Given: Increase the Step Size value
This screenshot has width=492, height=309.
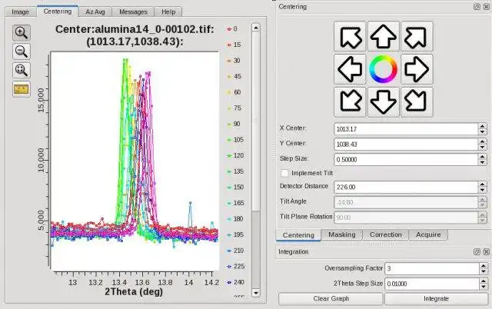Looking at the screenshot, I should pyautogui.click(x=483, y=157).
